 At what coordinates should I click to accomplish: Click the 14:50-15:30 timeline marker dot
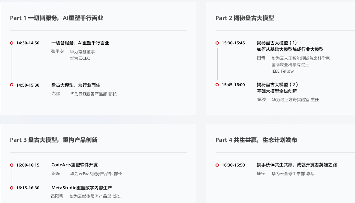[12, 85]
